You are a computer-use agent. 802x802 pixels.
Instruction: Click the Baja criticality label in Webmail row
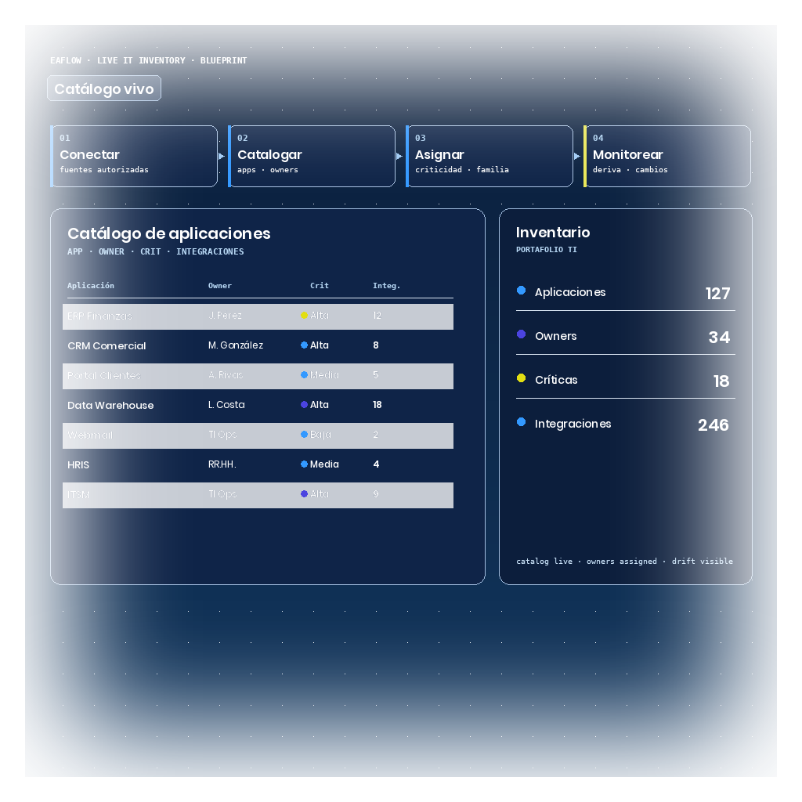point(320,434)
